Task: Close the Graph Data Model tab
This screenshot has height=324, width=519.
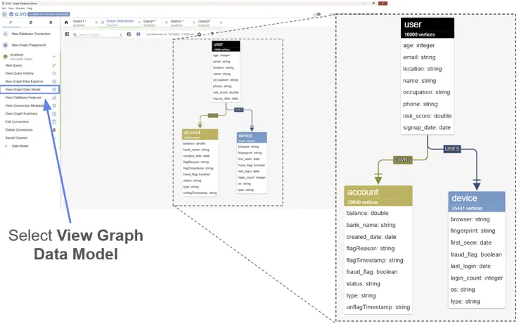Action: 139,22
